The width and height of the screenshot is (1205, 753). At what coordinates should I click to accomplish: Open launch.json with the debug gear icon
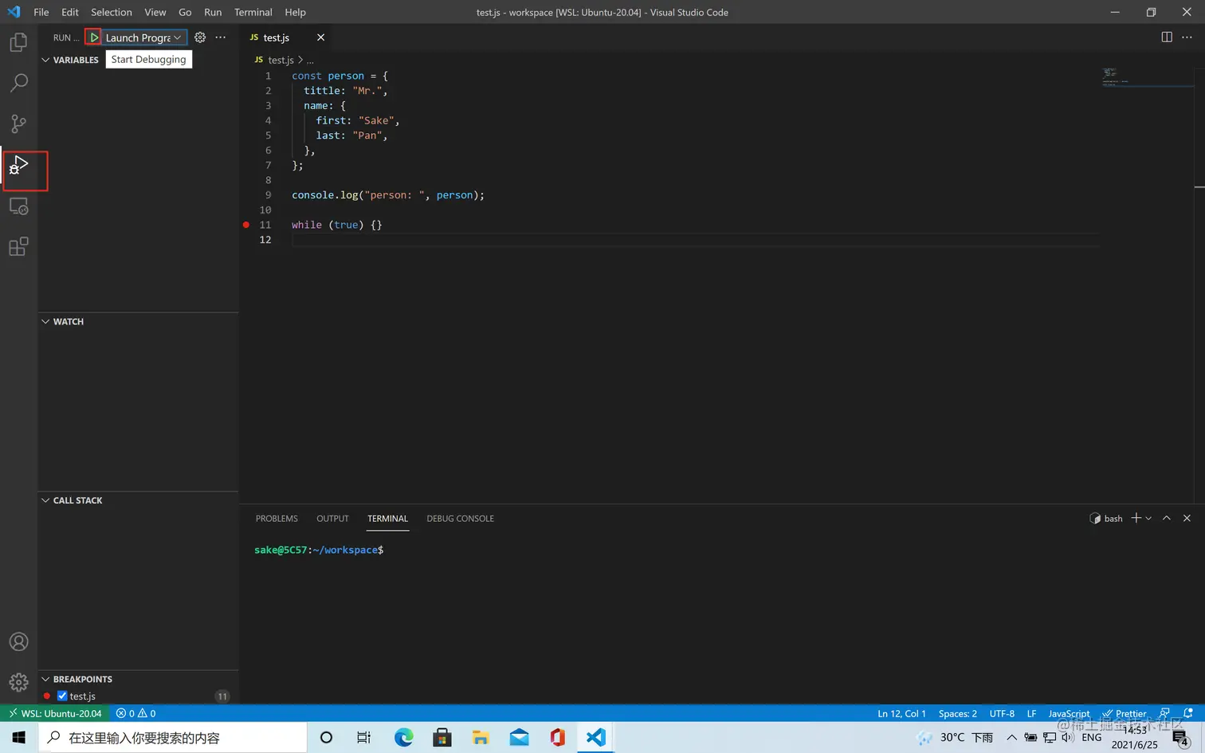tap(200, 37)
